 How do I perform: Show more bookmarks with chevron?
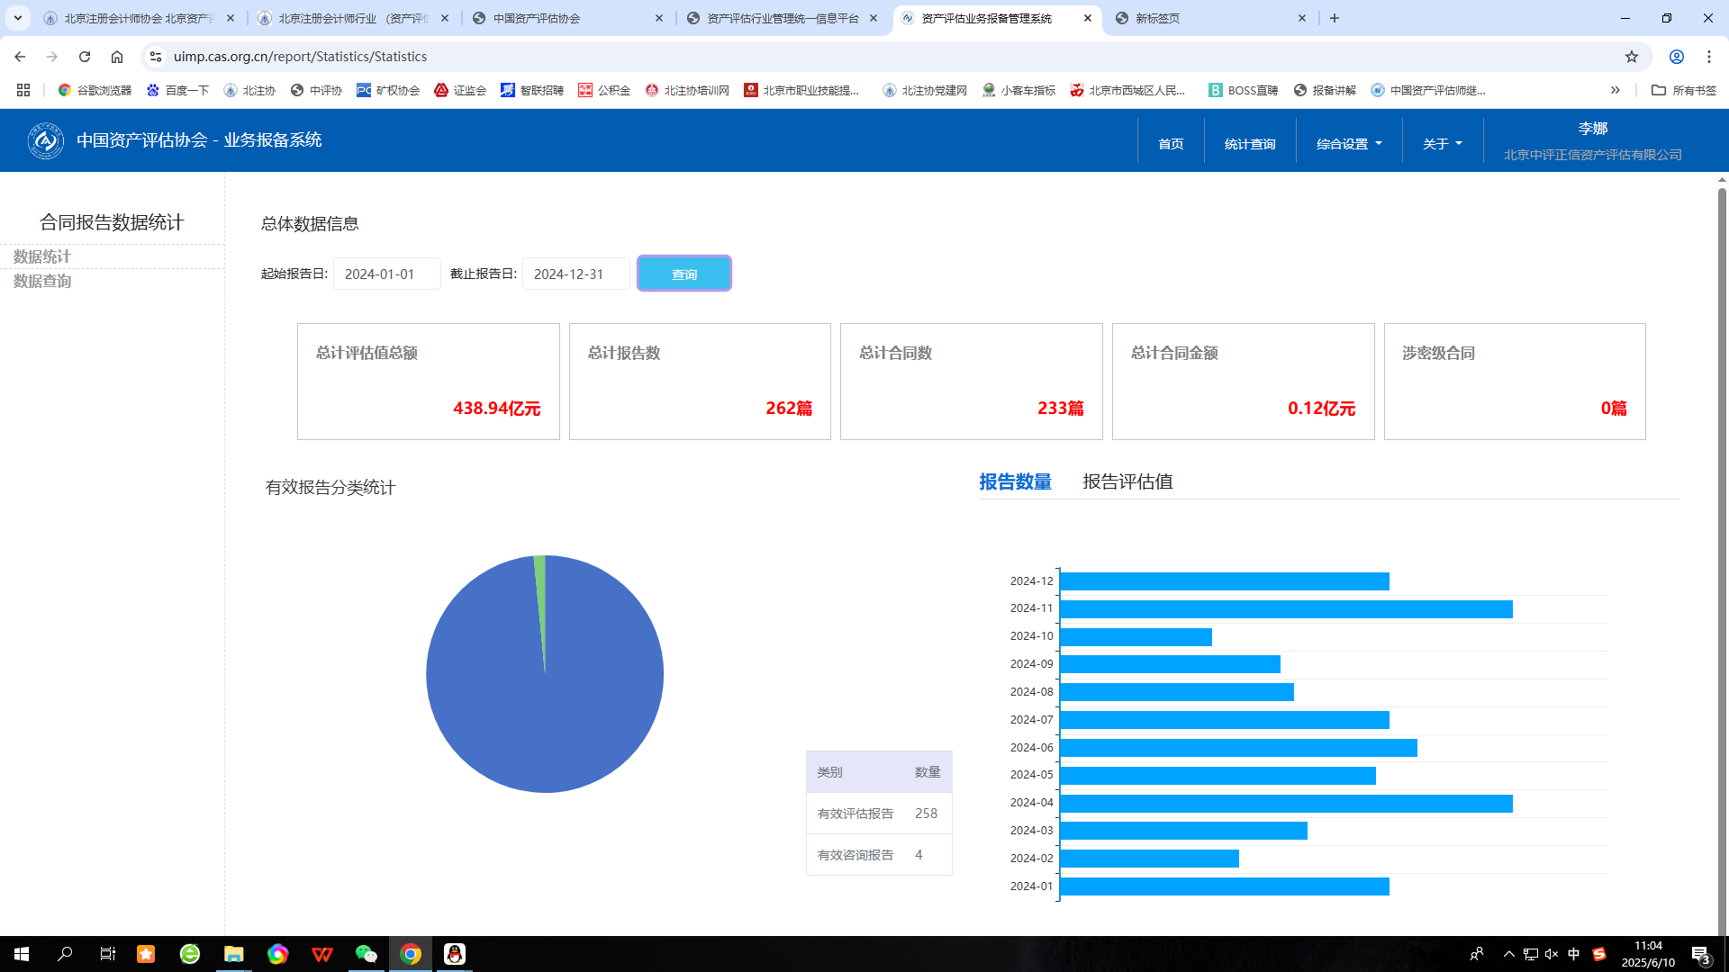pyautogui.click(x=1615, y=90)
